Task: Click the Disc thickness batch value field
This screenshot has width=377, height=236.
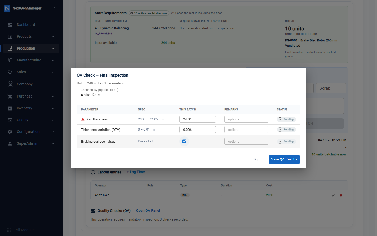Action: (198, 119)
